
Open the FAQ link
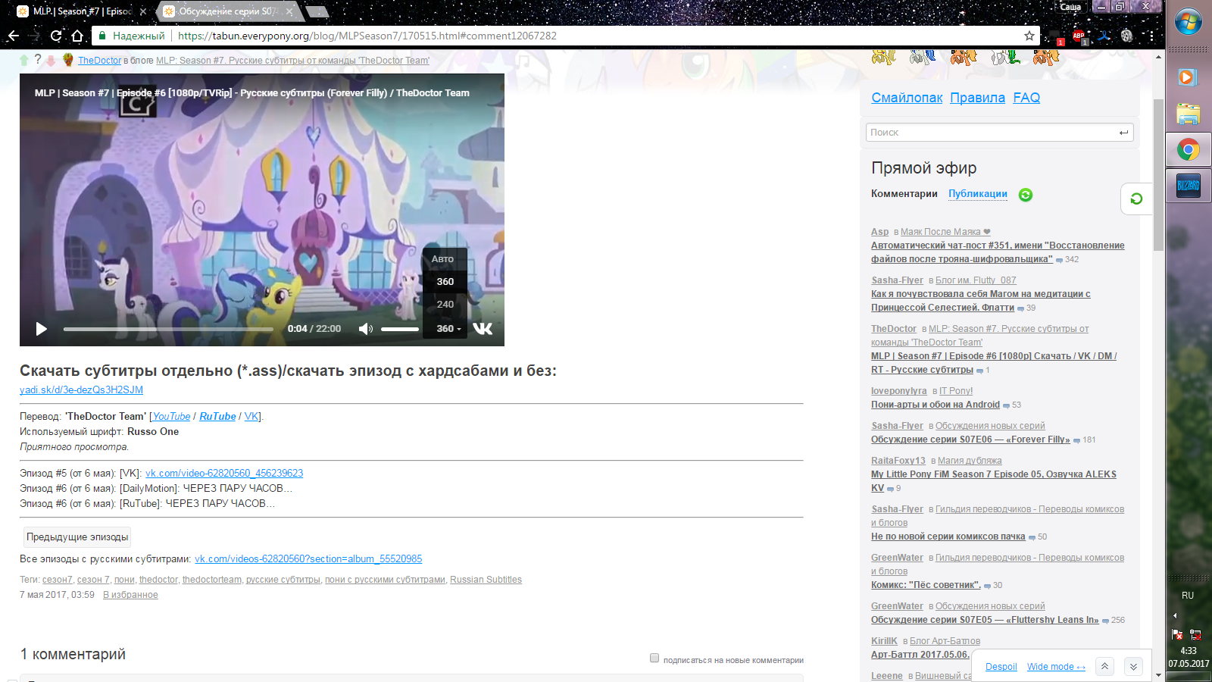tap(1026, 98)
